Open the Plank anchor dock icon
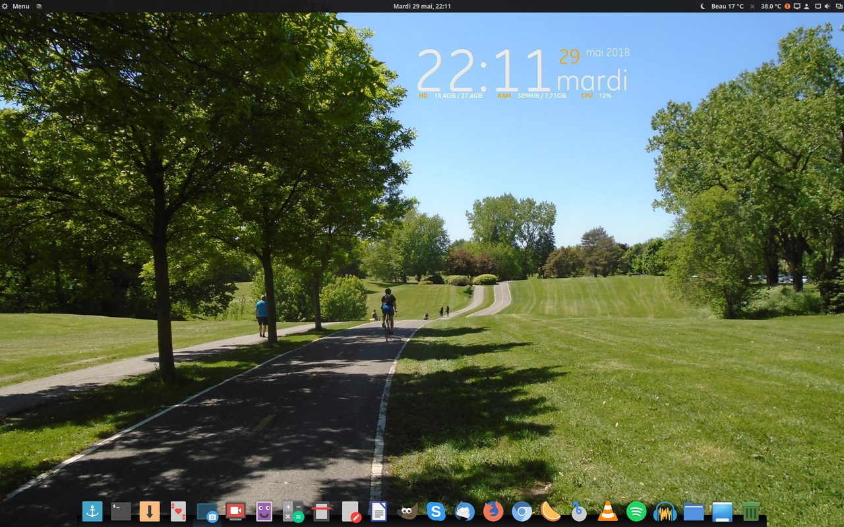This screenshot has height=527, width=844. (x=92, y=511)
